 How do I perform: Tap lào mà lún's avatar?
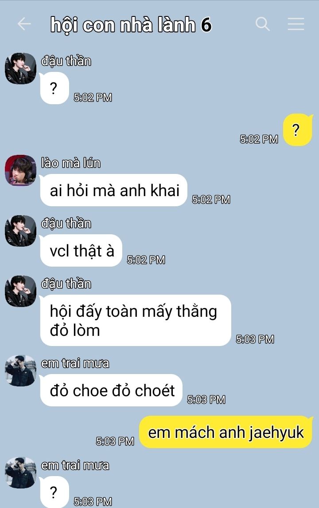click(x=20, y=170)
